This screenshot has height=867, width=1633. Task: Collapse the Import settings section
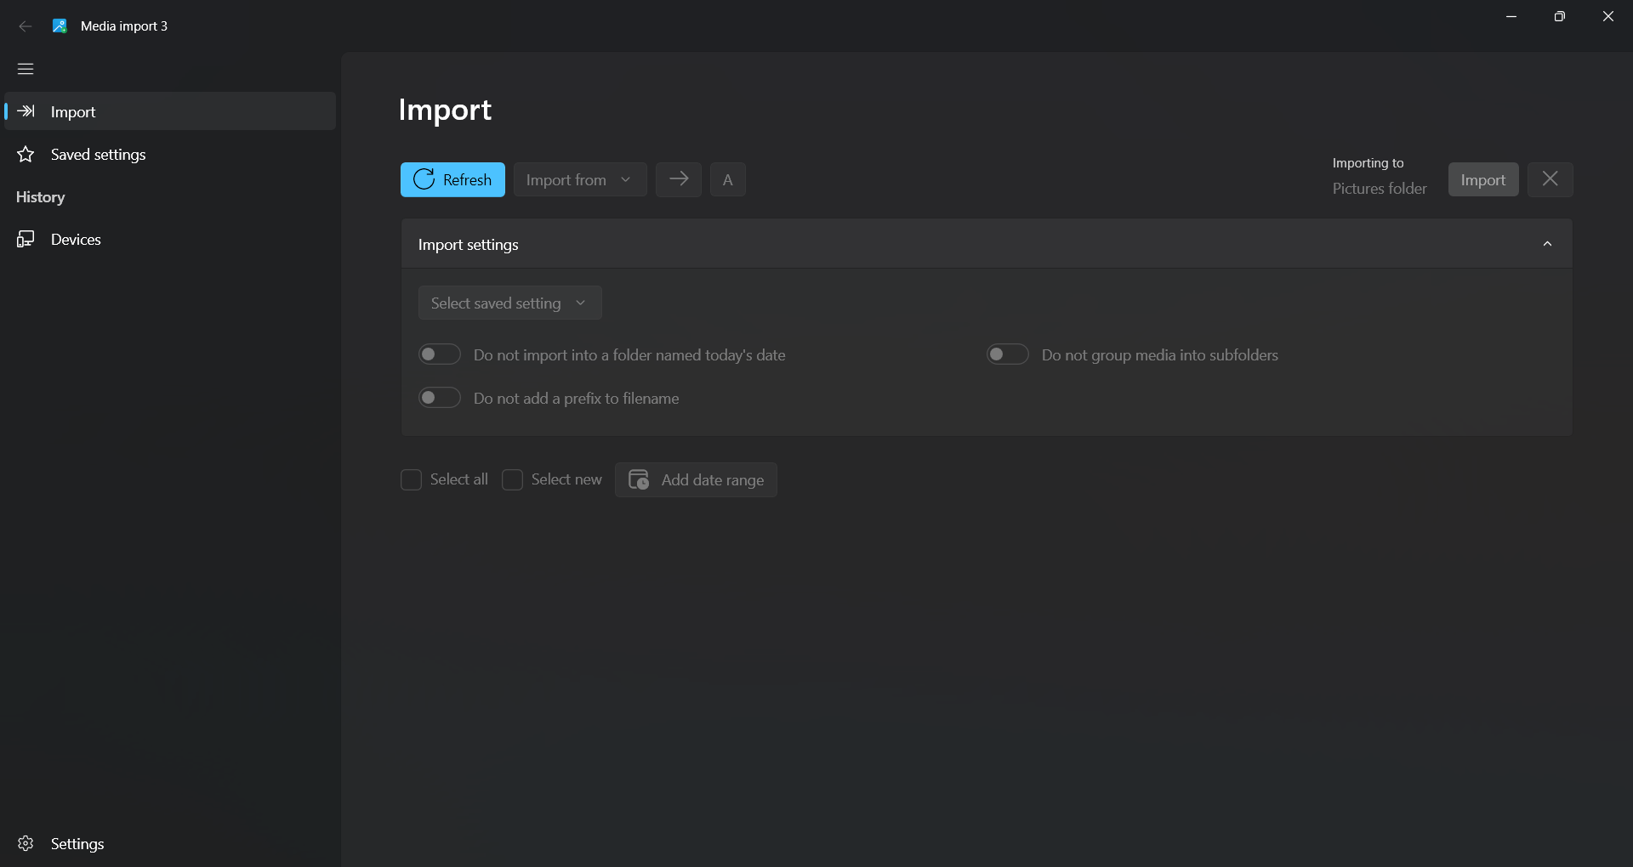tap(1547, 244)
